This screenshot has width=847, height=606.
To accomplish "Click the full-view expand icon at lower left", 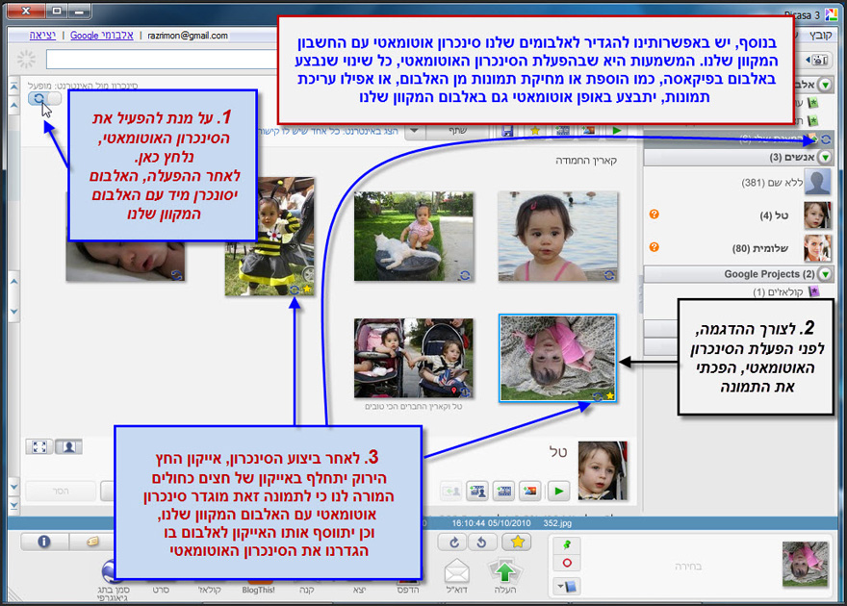I will coord(39,447).
